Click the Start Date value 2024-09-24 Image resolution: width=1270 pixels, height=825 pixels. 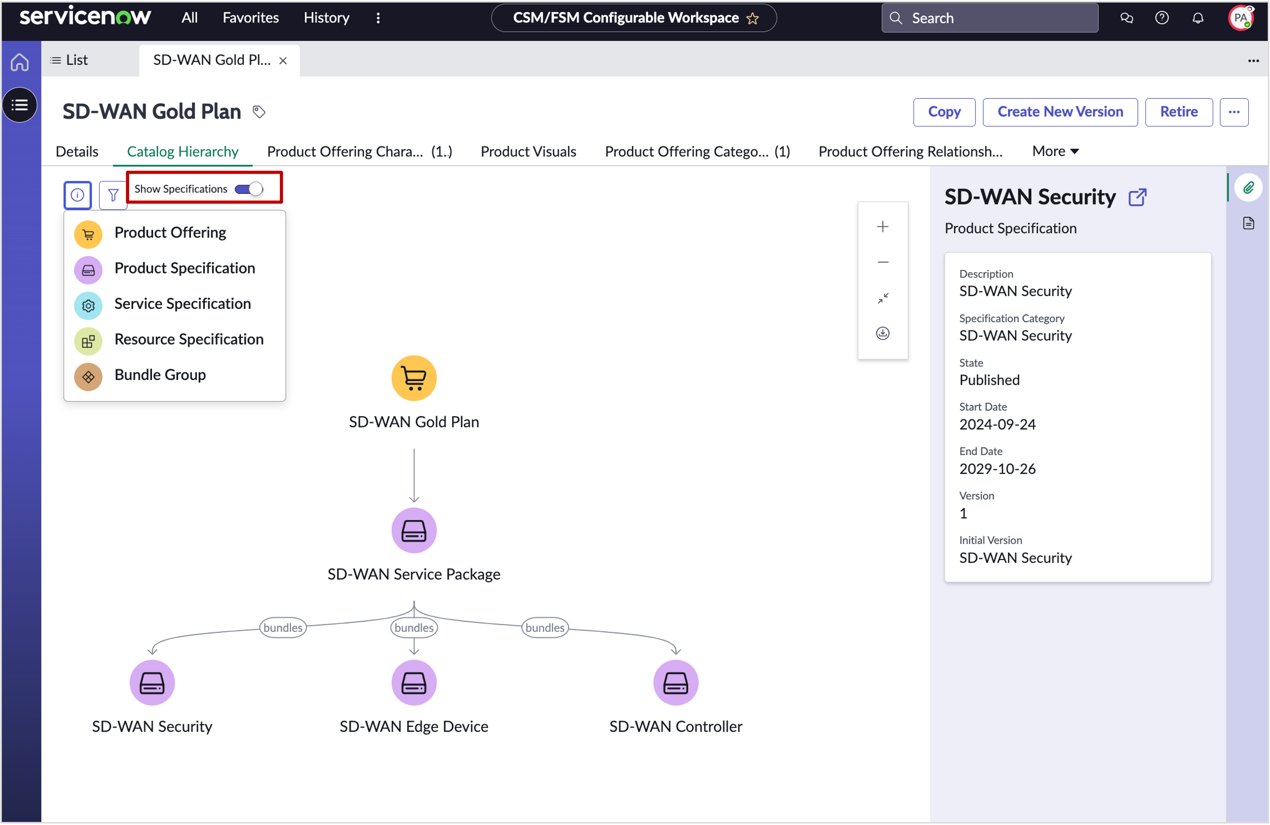point(997,424)
